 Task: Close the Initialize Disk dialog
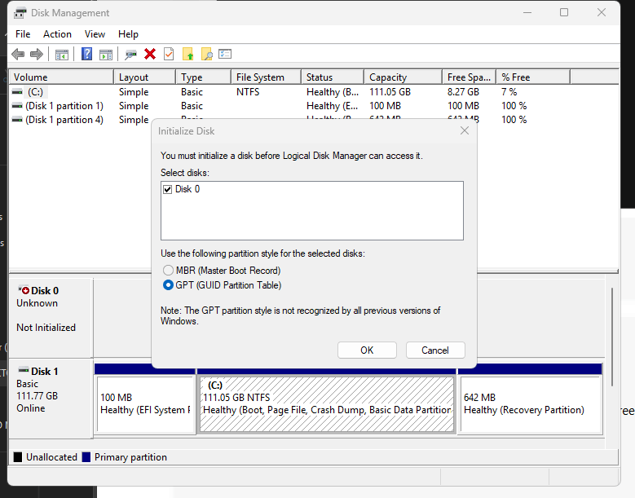coord(465,130)
